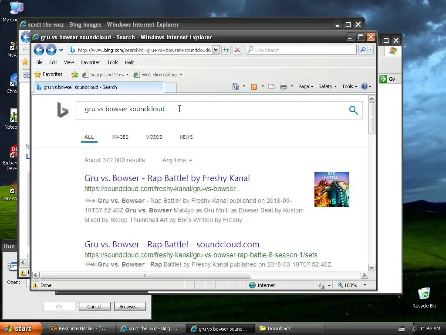Viewport: 446px width, 335px height.
Task: Open the Page command menu
Action: point(305,86)
